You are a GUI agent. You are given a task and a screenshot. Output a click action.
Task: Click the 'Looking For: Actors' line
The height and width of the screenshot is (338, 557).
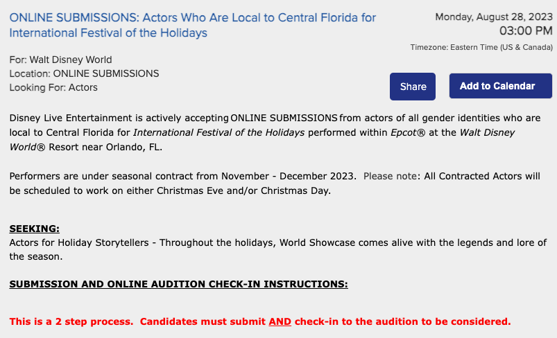[53, 87]
